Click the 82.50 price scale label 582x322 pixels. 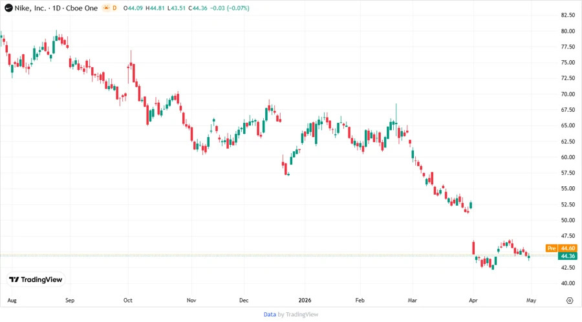[x=568, y=16]
